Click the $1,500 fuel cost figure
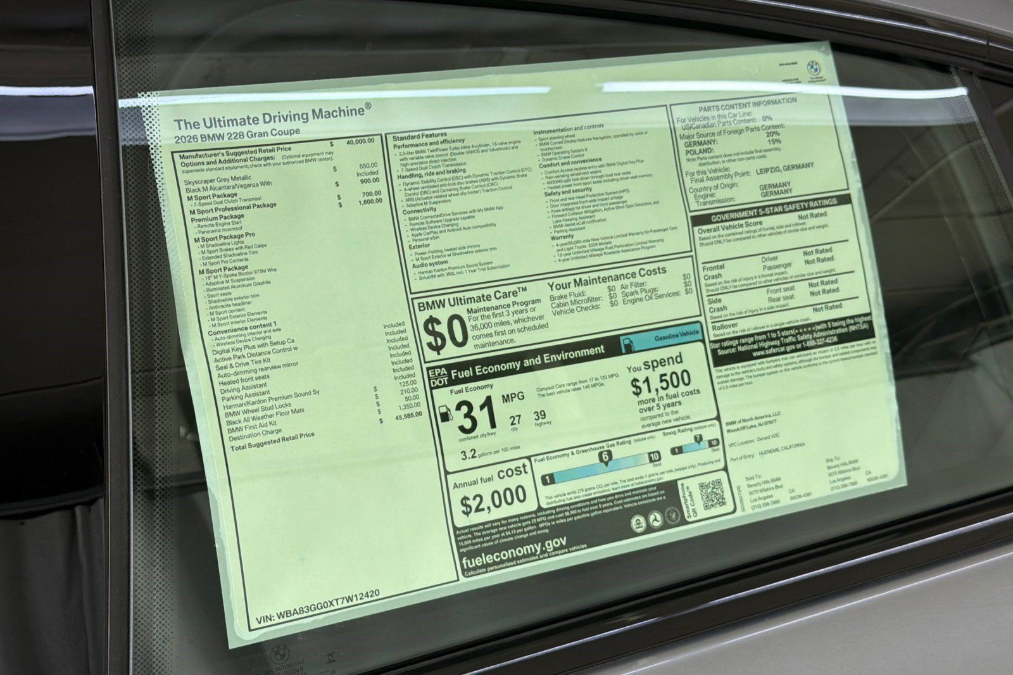The height and width of the screenshot is (675, 1013). [x=660, y=382]
